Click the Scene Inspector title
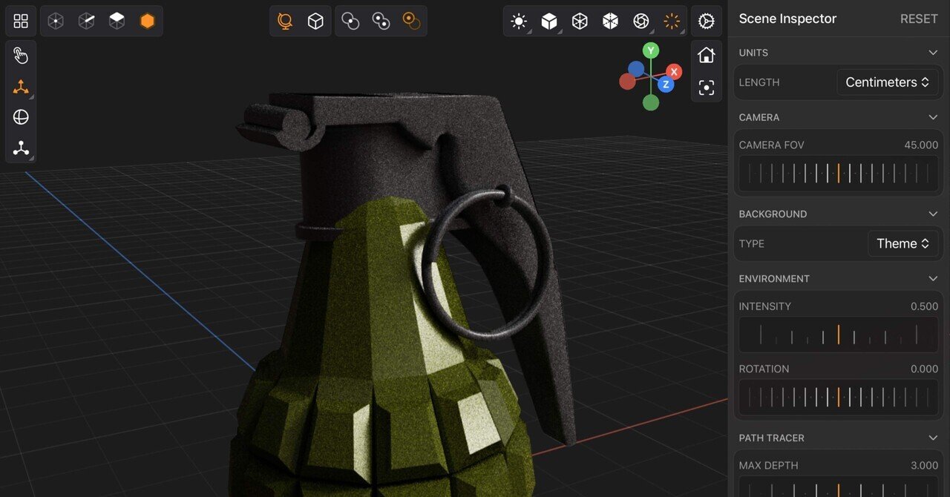The width and height of the screenshot is (950, 497). (x=787, y=19)
